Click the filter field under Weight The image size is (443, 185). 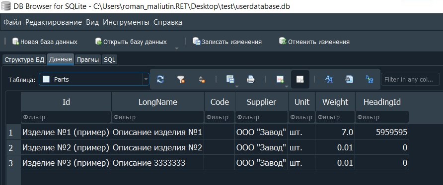[x=335, y=117]
